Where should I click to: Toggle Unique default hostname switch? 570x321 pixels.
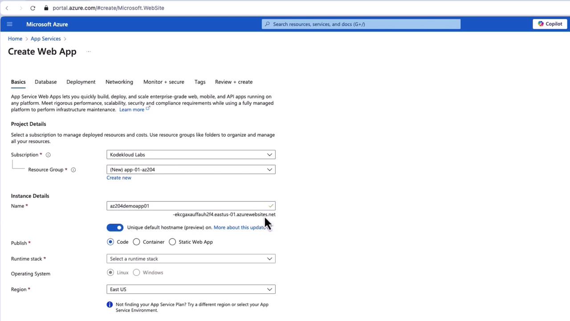click(x=115, y=227)
